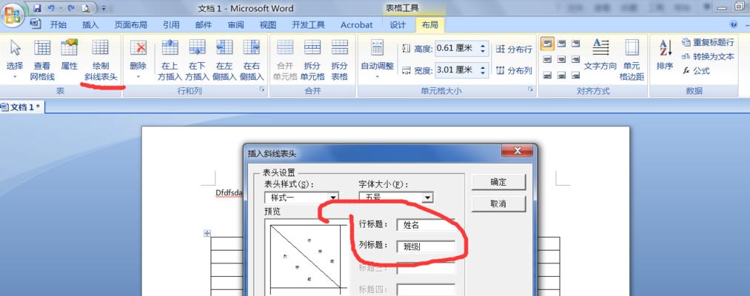Select align top right option
Image resolution: width=750 pixels, height=296 pixels.
tap(575, 44)
